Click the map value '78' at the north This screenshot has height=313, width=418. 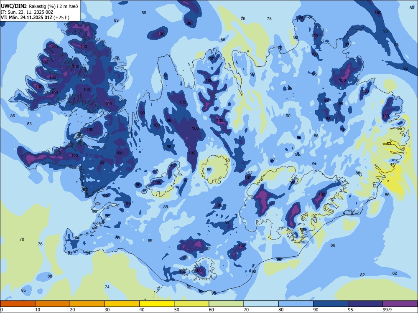click(269, 19)
